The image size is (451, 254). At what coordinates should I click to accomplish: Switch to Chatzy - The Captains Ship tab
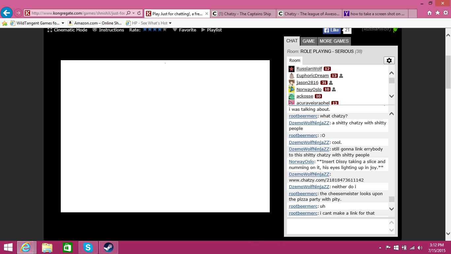click(x=243, y=14)
